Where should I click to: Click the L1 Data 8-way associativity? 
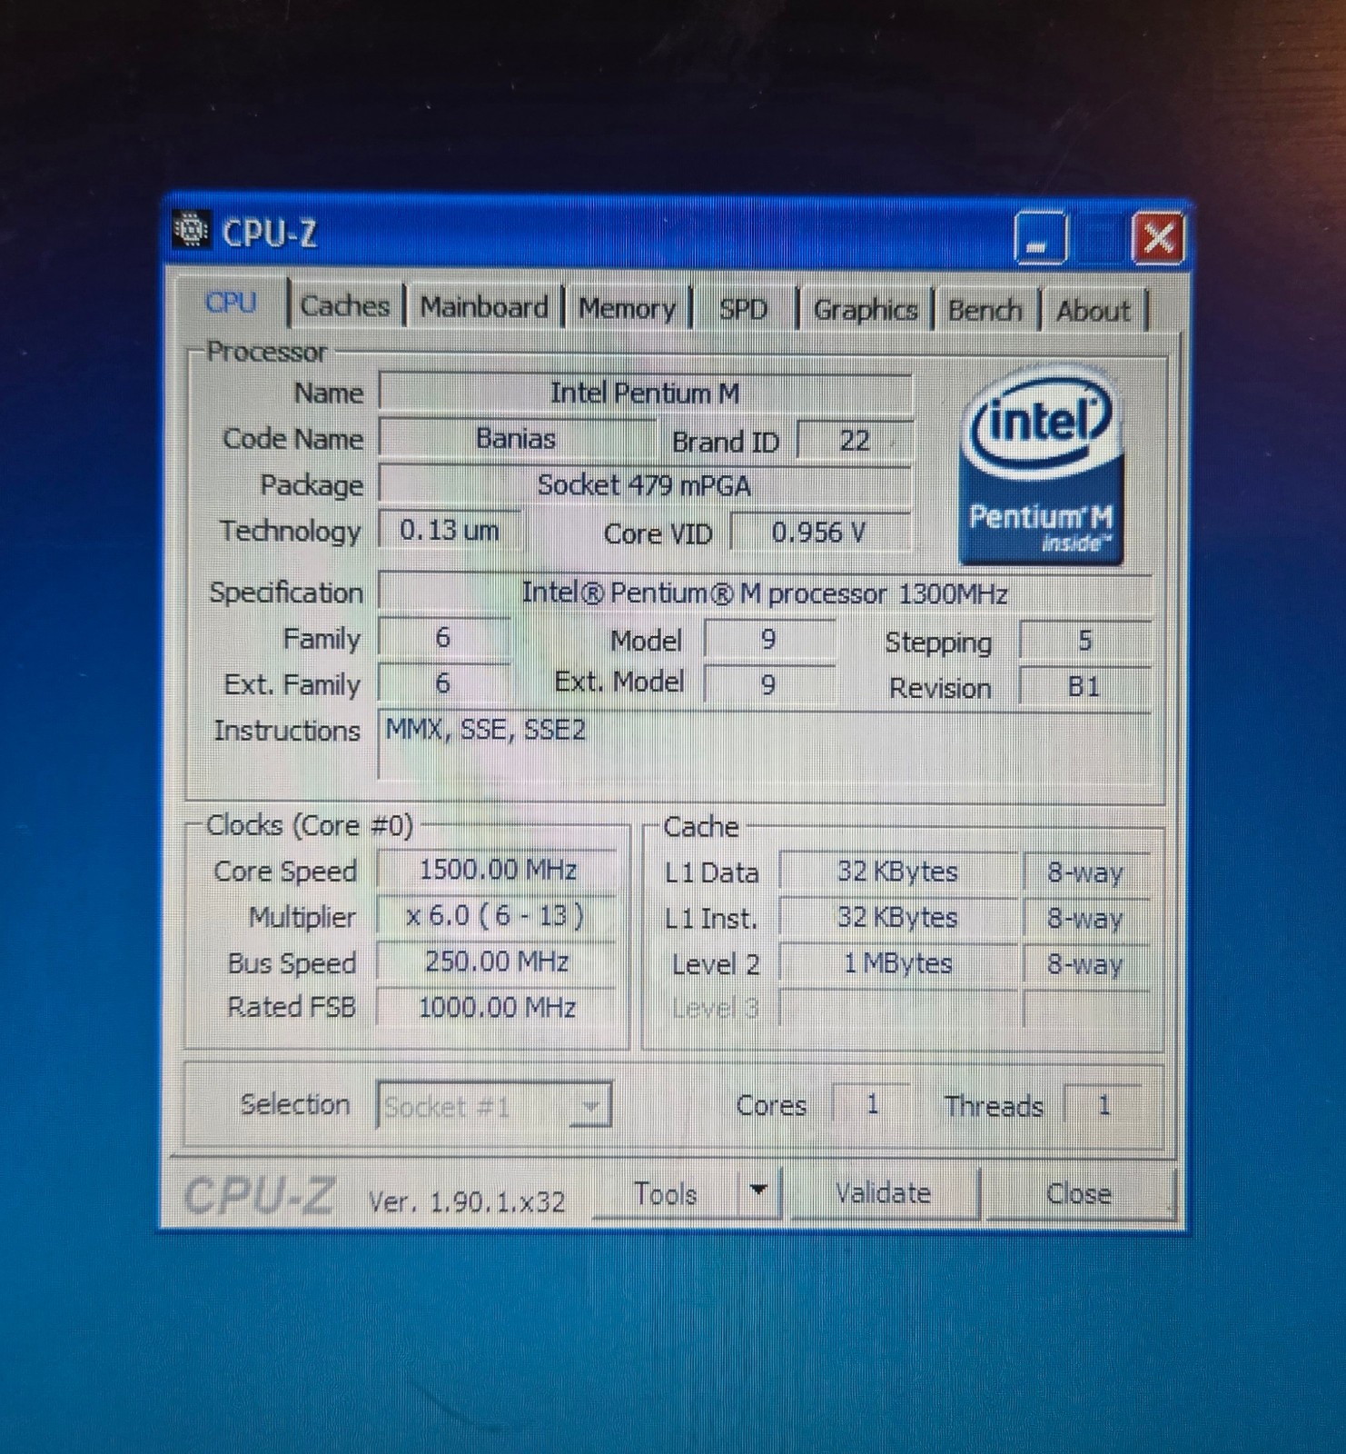pyautogui.click(x=1086, y=872)
